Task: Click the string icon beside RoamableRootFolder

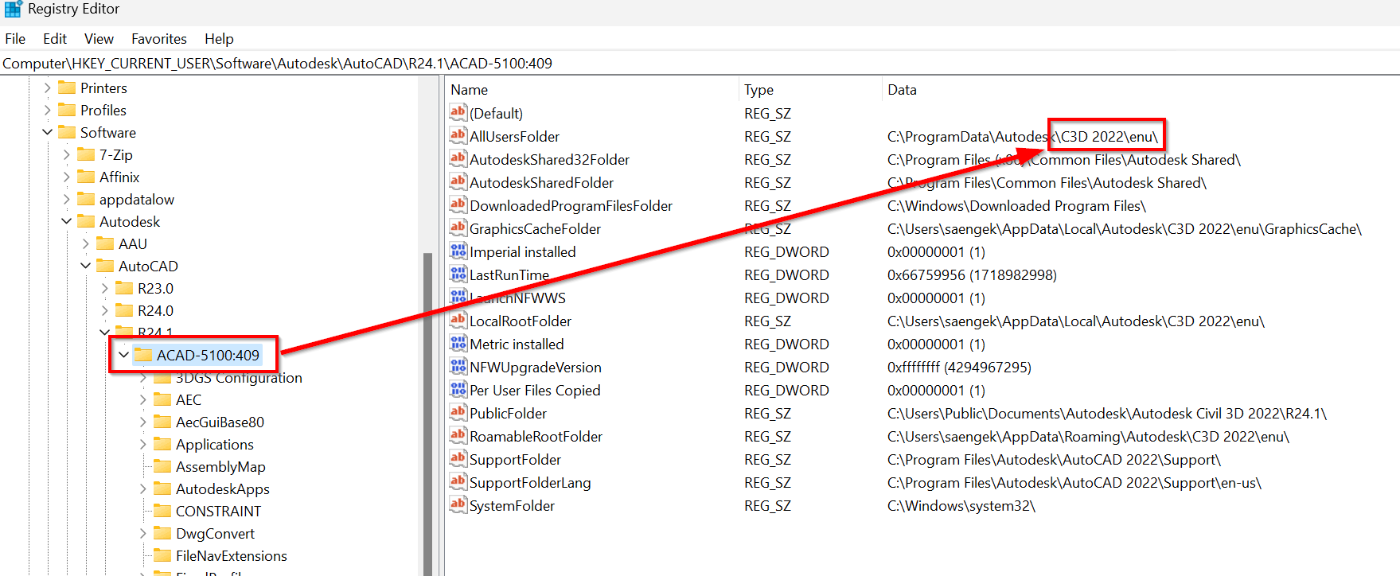Action: [x=458, y=435]
